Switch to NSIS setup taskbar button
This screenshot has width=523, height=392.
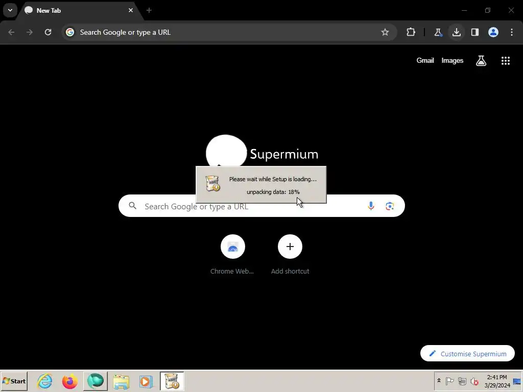tap(172, 381)
